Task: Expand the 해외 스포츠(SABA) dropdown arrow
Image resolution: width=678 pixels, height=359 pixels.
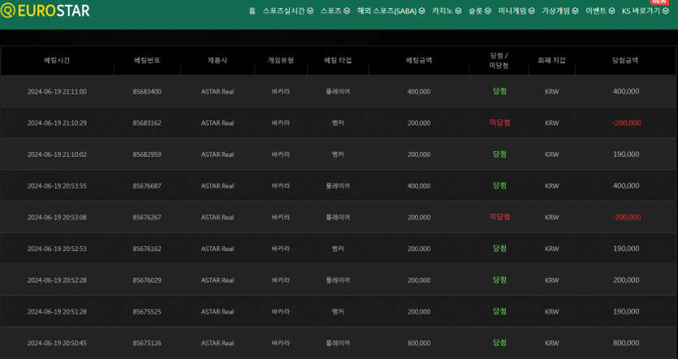Action: [421, 11]
